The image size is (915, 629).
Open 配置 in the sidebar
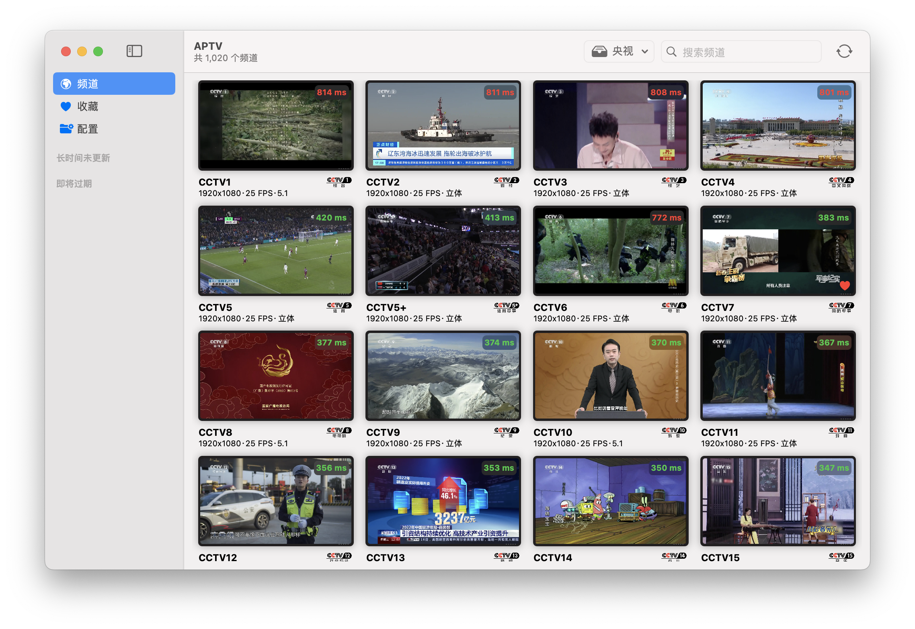(114, 129)
